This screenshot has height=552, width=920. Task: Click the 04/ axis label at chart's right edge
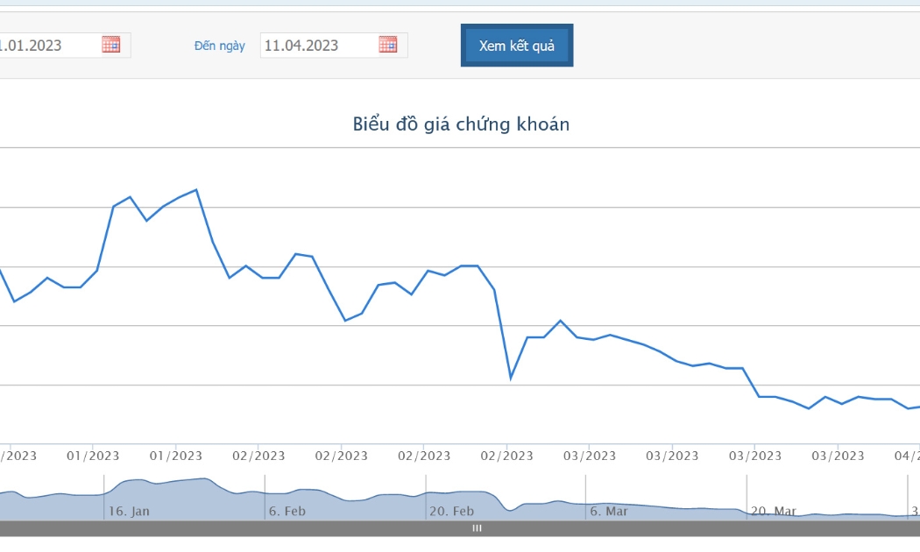[907, 456]
